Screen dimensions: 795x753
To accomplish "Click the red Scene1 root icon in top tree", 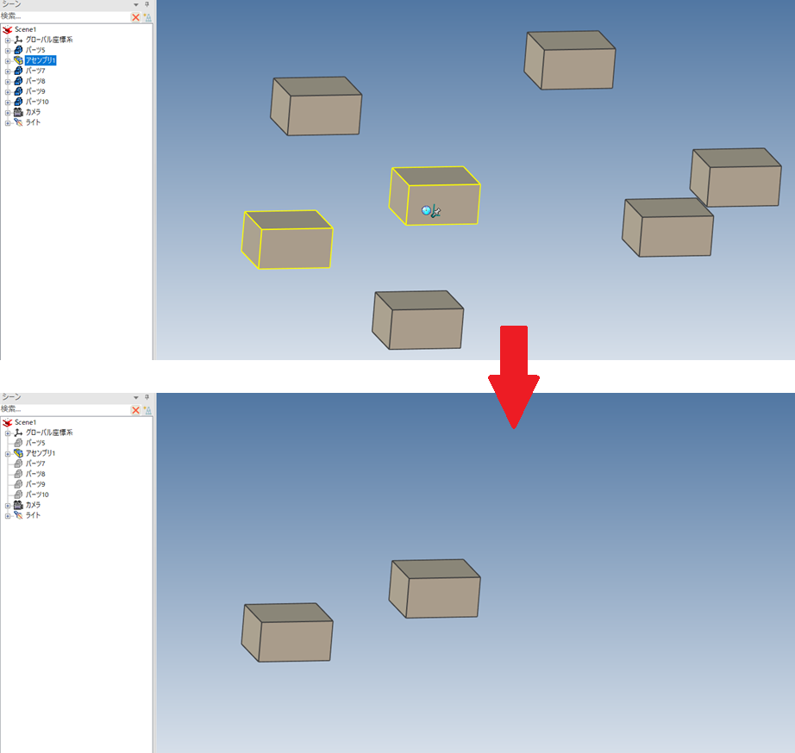I will point(8,29).
